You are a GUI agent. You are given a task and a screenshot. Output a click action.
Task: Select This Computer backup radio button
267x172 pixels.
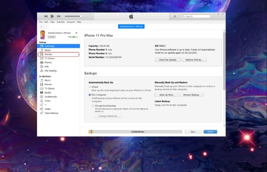pyautogui.click(x=90, y=95)
